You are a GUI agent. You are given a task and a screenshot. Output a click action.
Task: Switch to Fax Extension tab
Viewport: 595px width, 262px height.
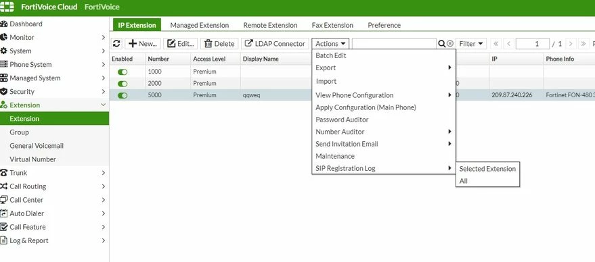(x=332, y=26)
